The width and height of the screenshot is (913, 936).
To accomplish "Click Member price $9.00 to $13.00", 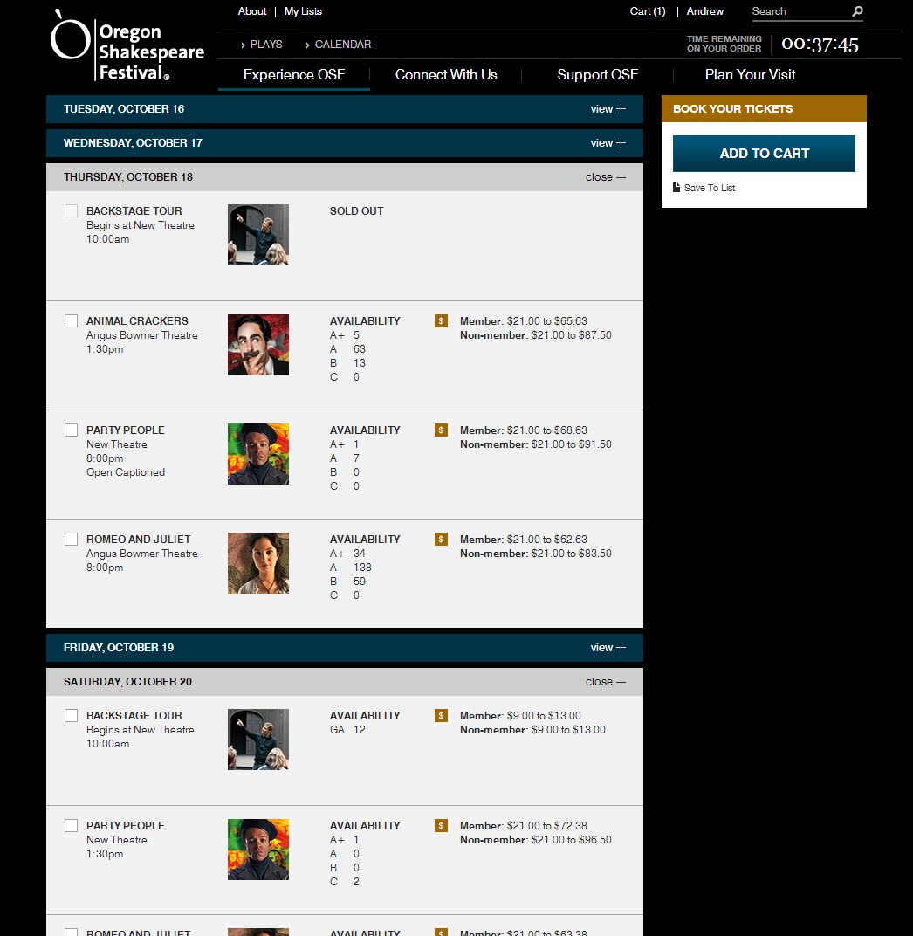I will [520, 716].
